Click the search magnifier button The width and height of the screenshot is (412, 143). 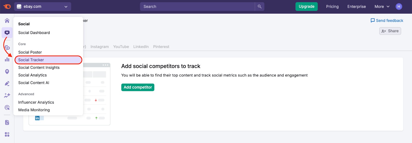coord(260,7)
